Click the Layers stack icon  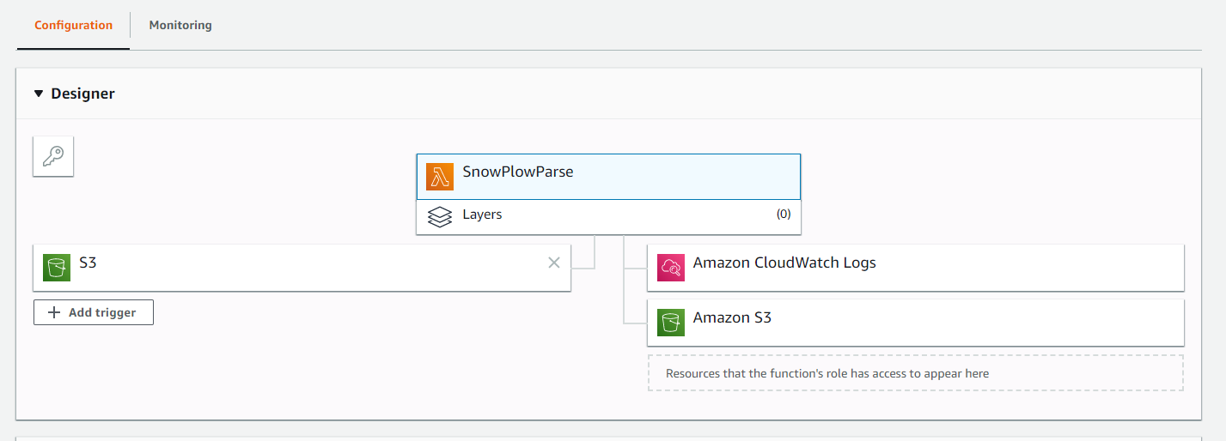pyautogui.click(x=440, y=217)
